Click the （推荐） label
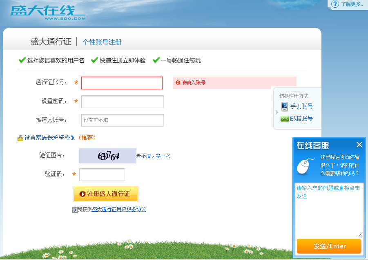368x260 pixels. [87, 138]
